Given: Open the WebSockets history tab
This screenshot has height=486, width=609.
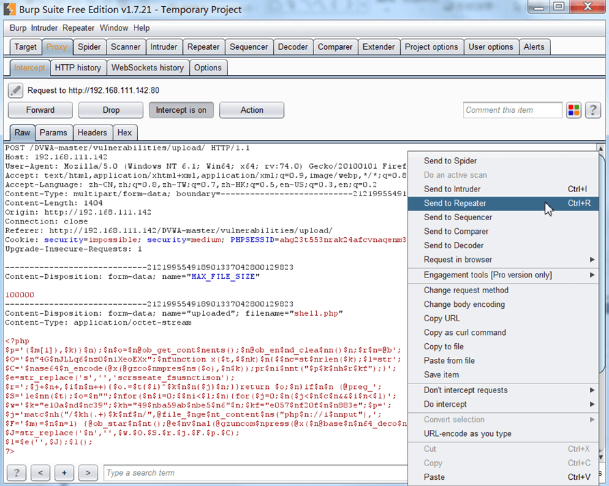Looking at the screenshot, I should coord(147,68).
